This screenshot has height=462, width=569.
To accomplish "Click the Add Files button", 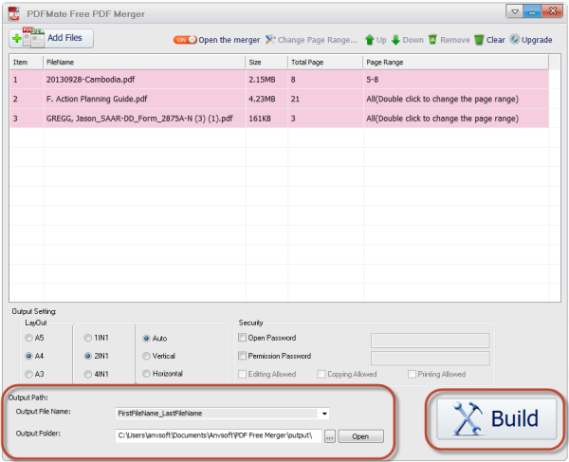I will coord(51,38).
